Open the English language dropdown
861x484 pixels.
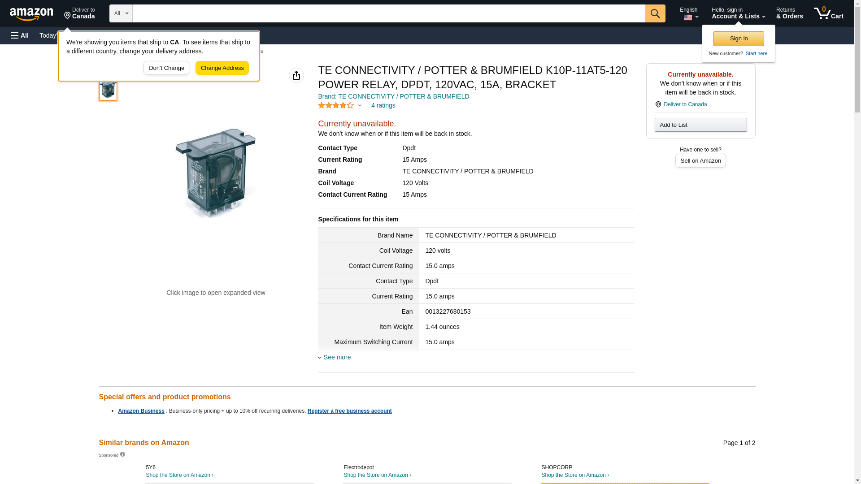689,13
